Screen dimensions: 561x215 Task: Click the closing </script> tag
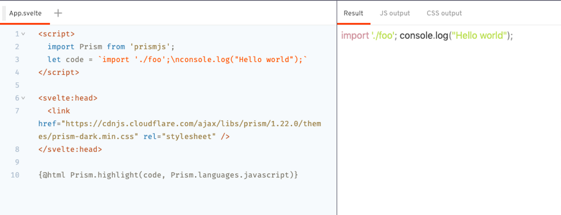point(59,72)
